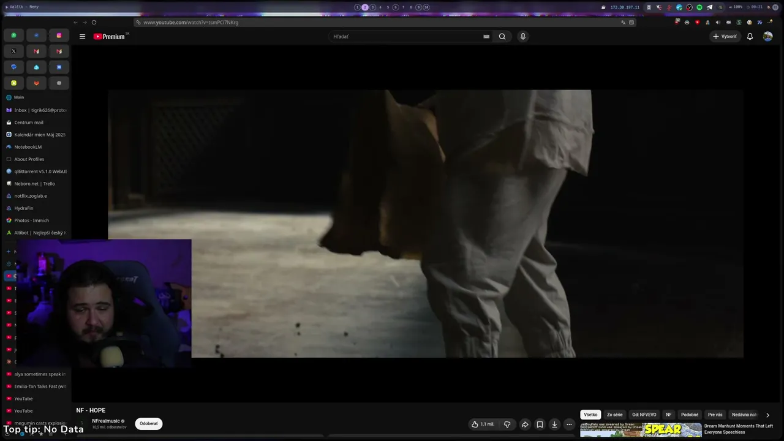The width and height of the screenshot is (784, 441).
Task: Open Dream Manhunt Moments video thumbnail
Action: pyautogui.click(x=641, y=430)
